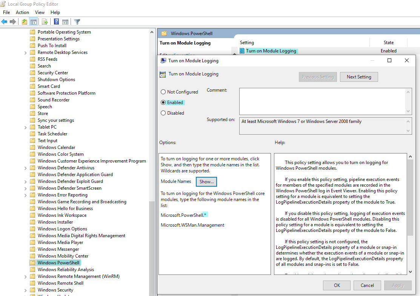Screen dimensions: 420x296
Task: Click the folder icon beside Store
Action: (32, 113)
